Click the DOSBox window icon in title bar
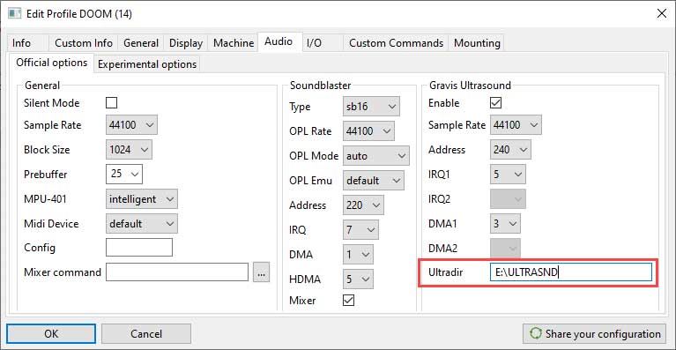 (x=15, y=14)
